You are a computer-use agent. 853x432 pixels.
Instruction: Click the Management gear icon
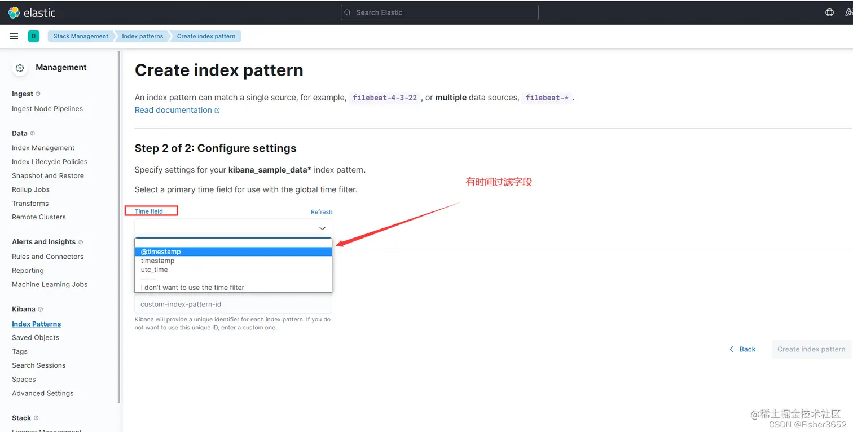(20, 68)
